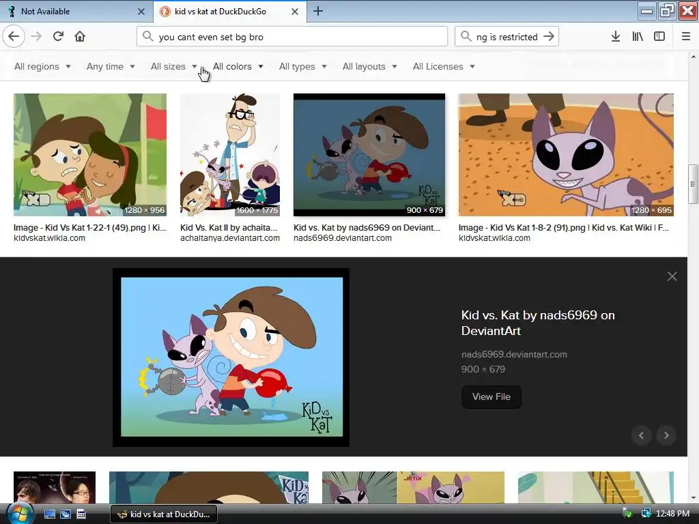Viewport: 699px width, 524px height.
Task: Click kidvskat.wikia.com under first thumbnail
Action: pyautogui.click(x=49, y=238)
